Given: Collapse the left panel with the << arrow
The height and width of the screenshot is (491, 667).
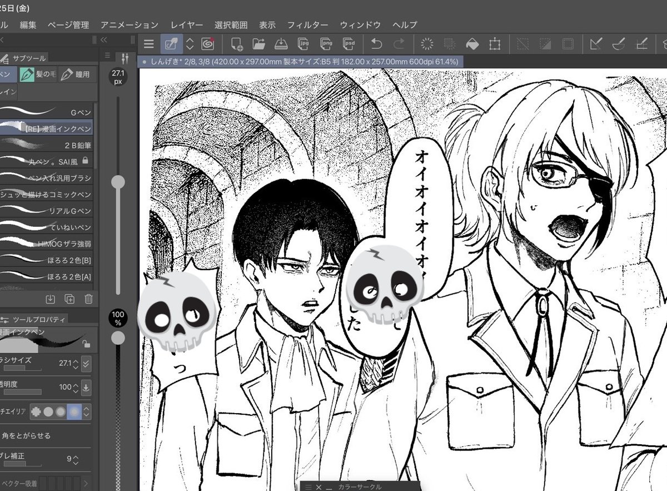Looking at the screenshot, I should point(102,39).
